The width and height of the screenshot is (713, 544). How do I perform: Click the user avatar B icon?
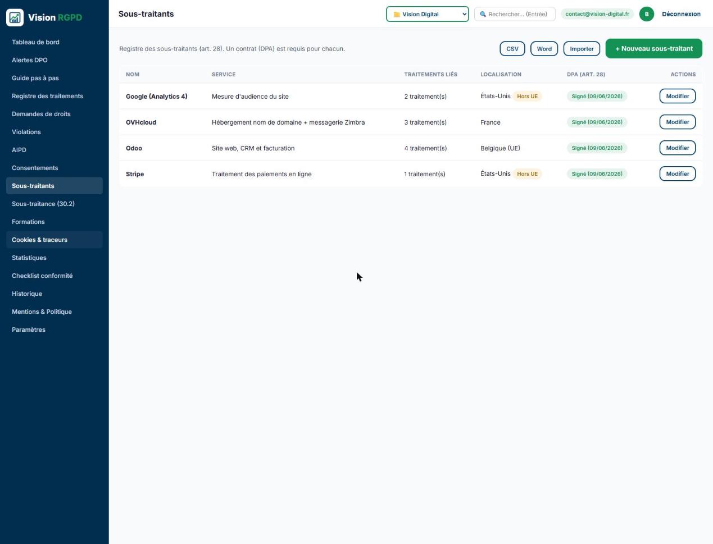[647, 14]
